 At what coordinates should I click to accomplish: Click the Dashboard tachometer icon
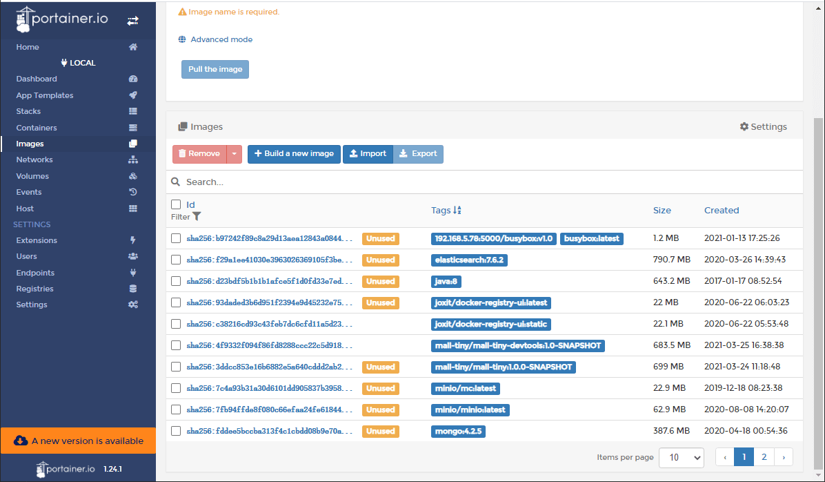[x=133, y=79]
